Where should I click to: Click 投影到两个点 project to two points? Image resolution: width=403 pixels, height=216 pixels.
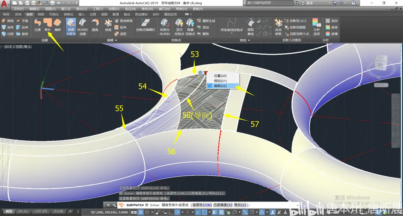297,34
